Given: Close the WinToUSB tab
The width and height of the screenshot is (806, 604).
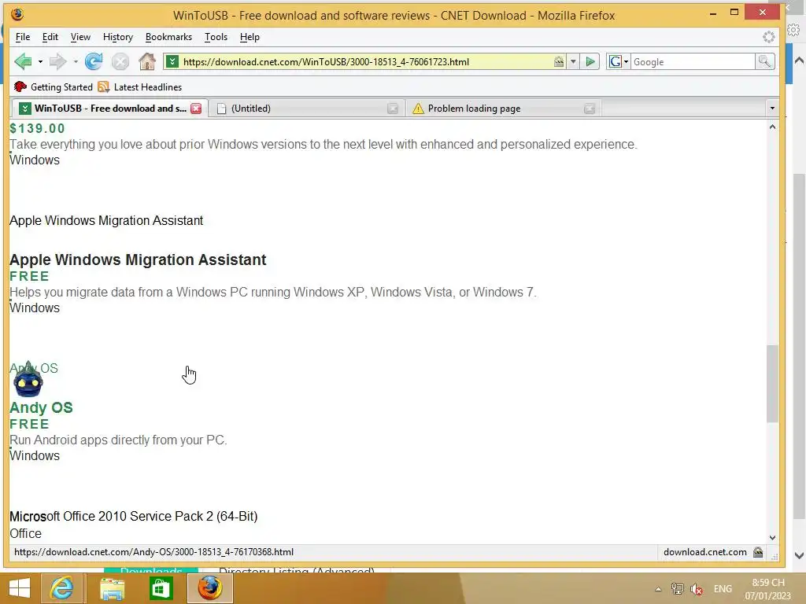Looking at the screenshot, I should point(196,109).
